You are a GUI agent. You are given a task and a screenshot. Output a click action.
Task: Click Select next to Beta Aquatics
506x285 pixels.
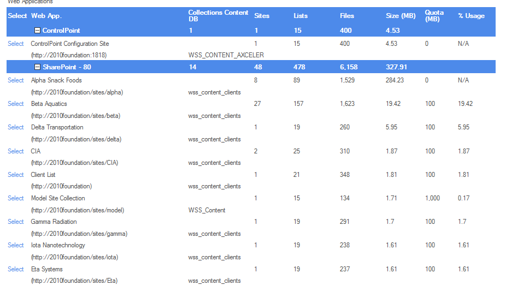16,104
